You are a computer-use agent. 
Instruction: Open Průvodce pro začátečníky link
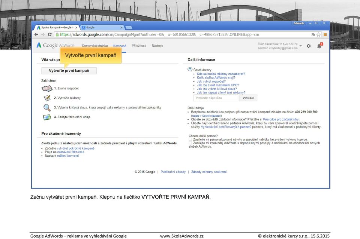[x=281, y=119]
